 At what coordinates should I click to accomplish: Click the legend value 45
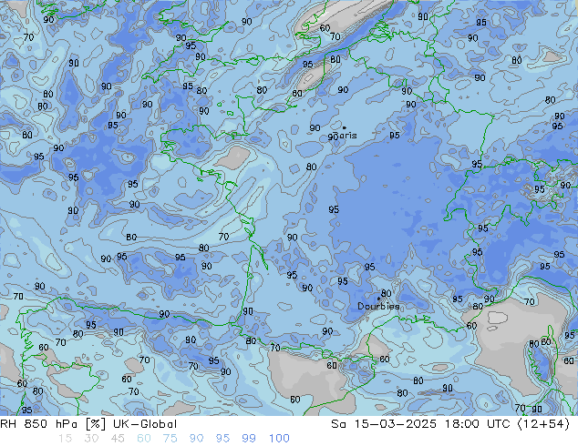click(x=118, y=439)
